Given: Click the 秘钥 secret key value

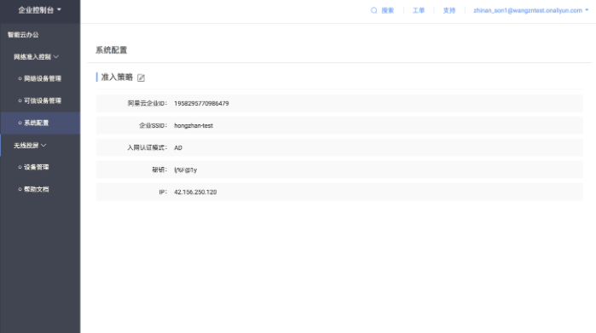Looking at the screenshot, I should click(186, 170).
